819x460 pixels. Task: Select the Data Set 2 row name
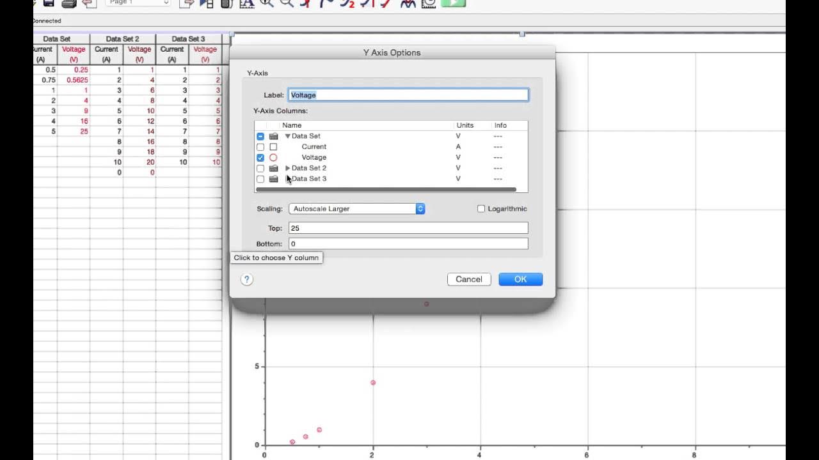[x=309, y=168]
